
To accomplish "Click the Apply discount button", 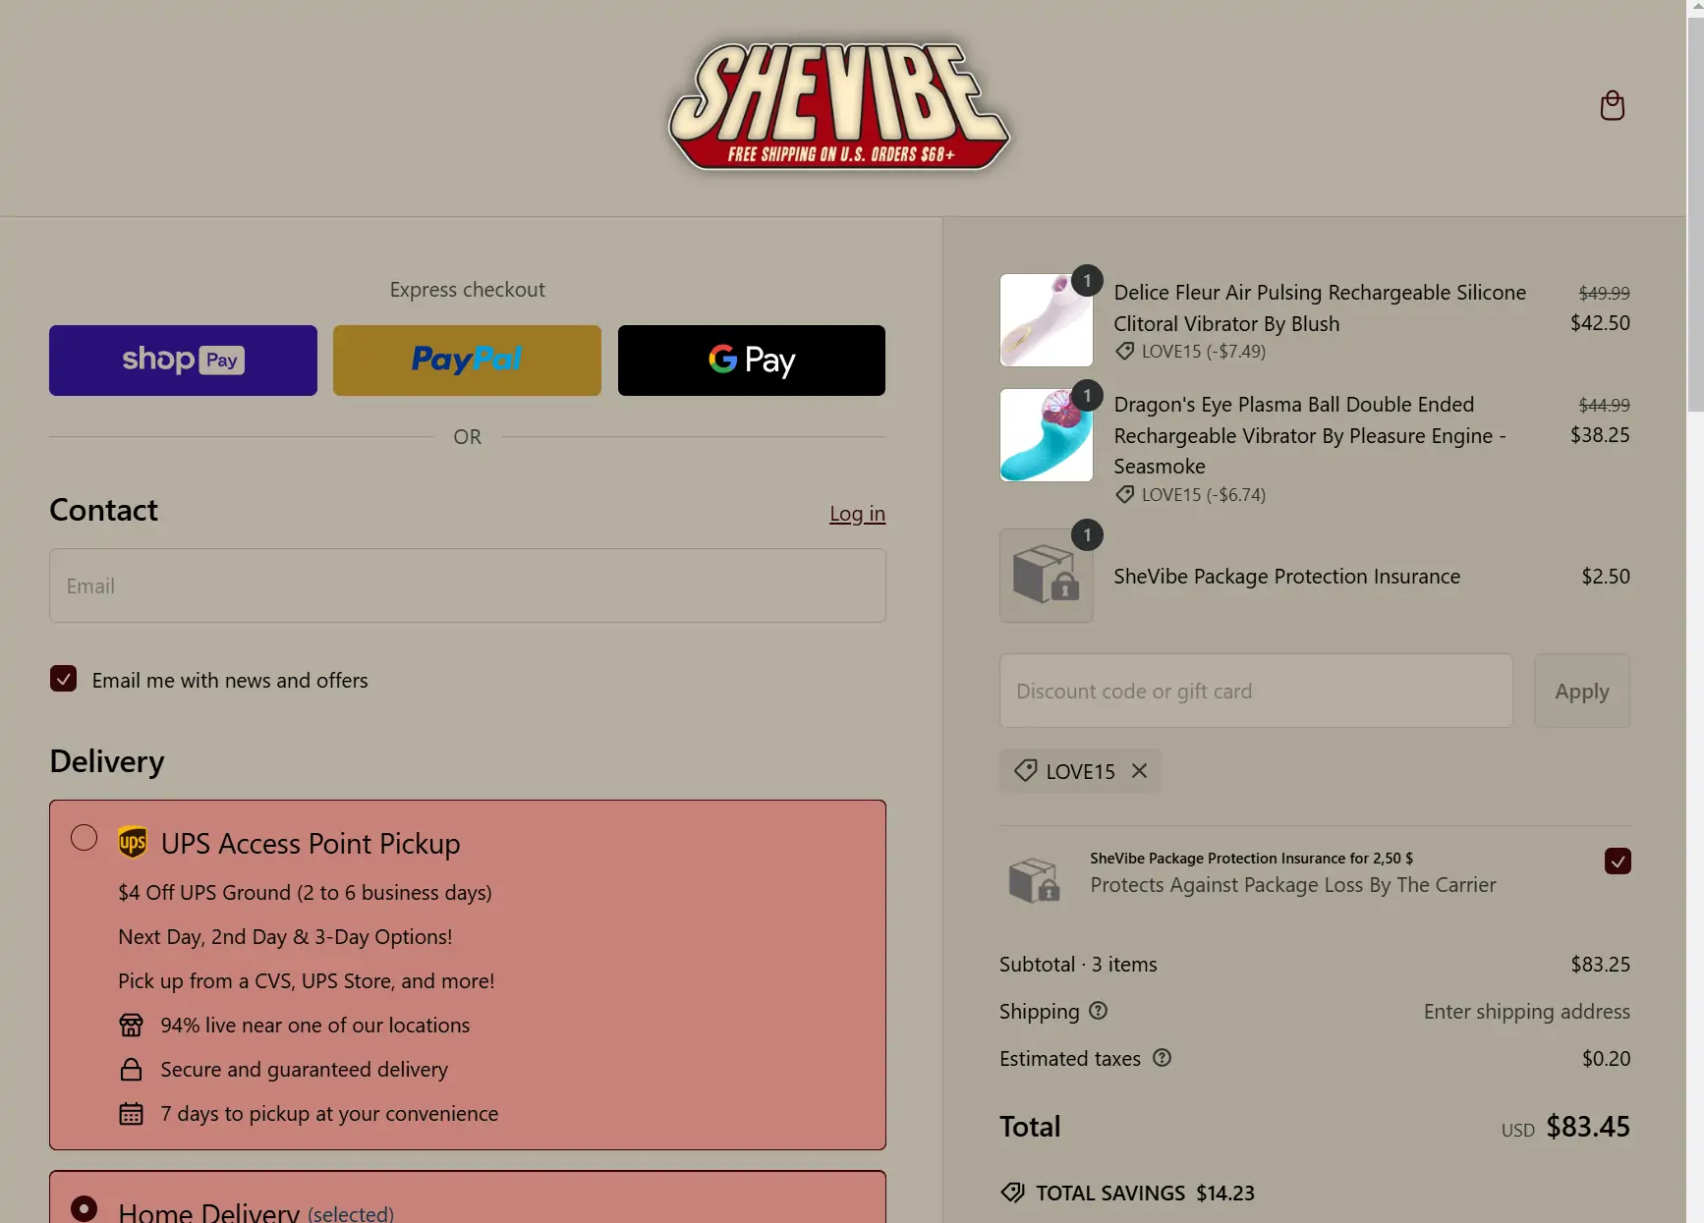I will tap(1582, 691).
